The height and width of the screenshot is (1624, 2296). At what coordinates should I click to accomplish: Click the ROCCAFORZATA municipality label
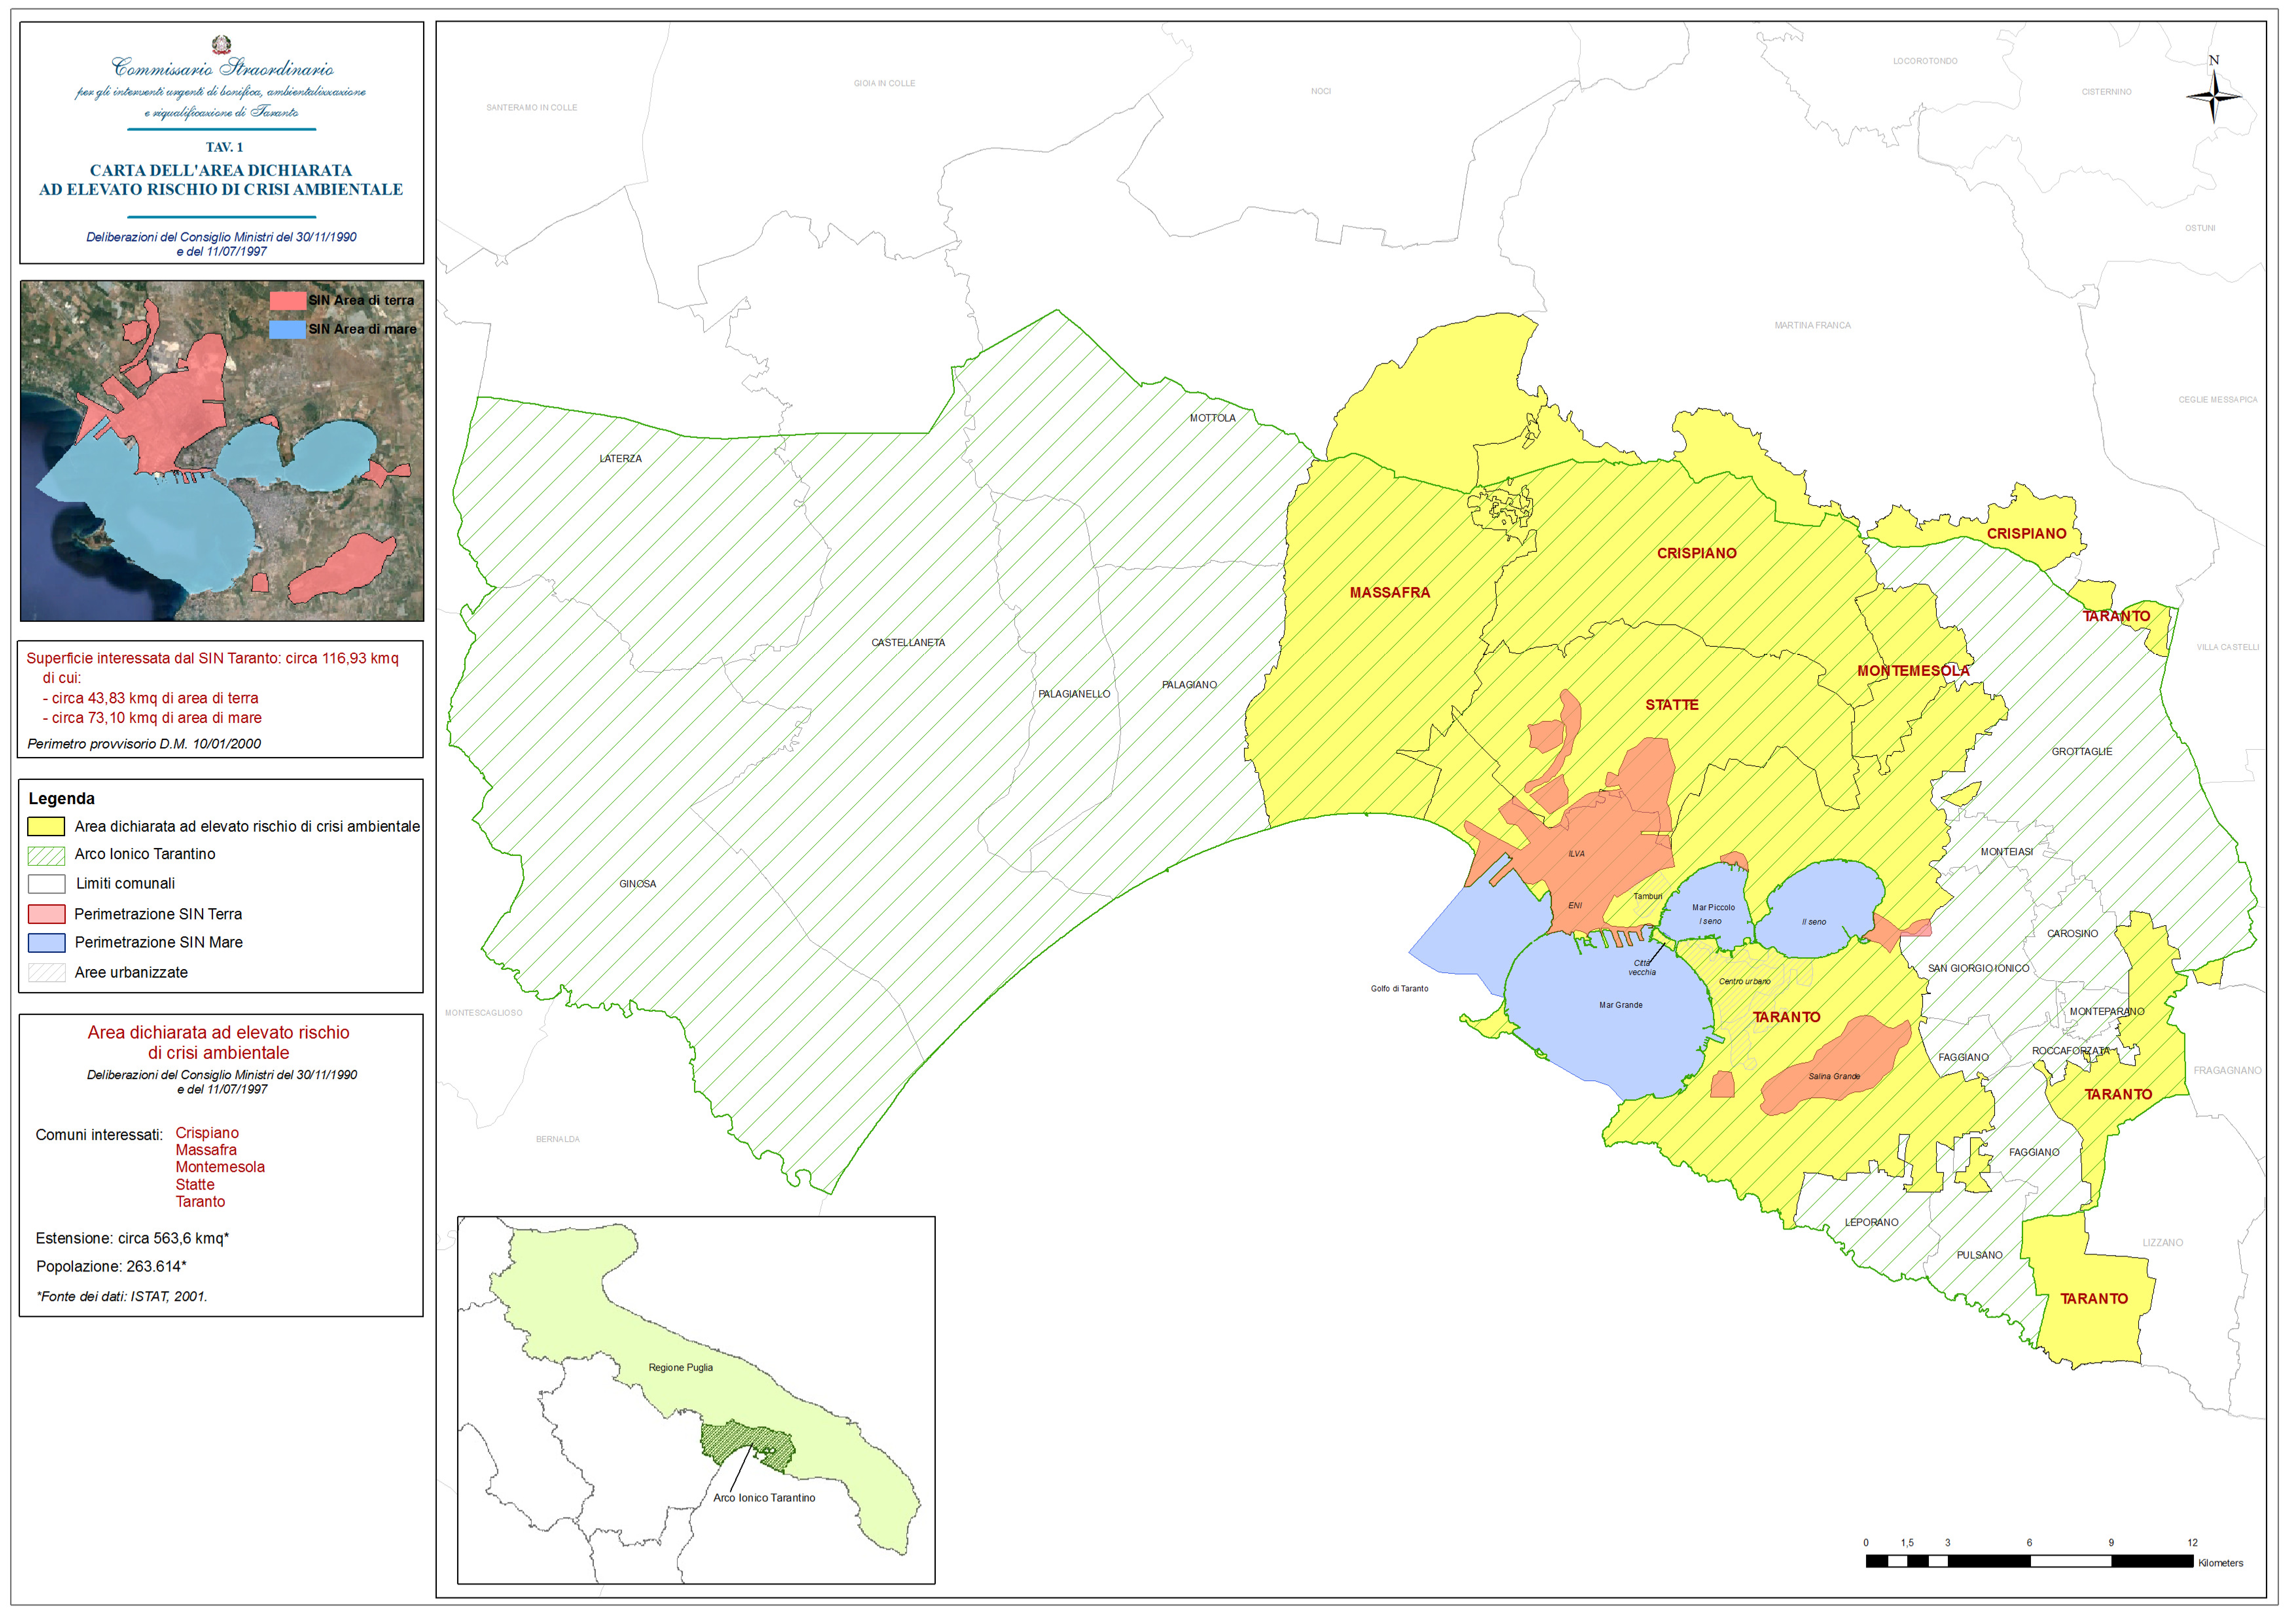(2071, 1051)
